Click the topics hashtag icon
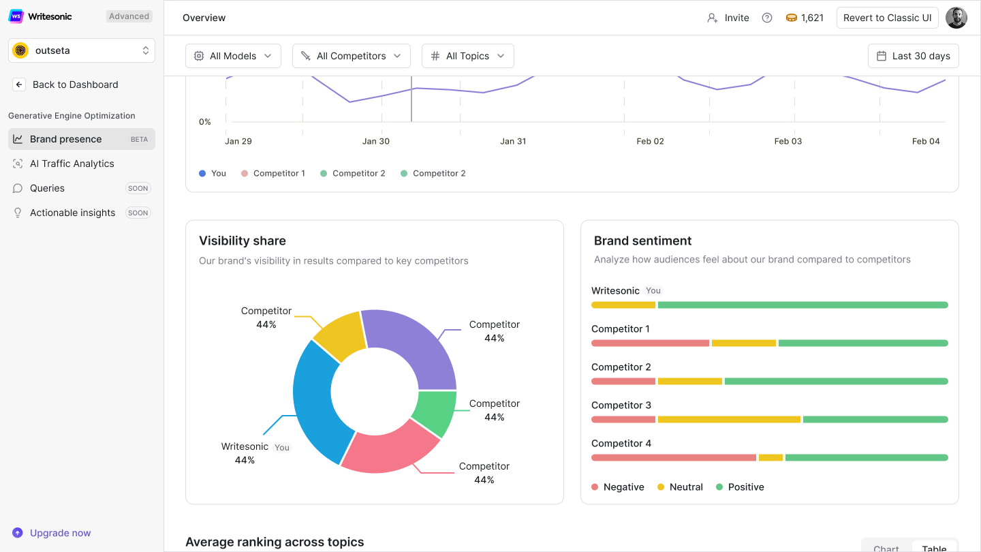The image size is (981, 552). pos(435,56)
